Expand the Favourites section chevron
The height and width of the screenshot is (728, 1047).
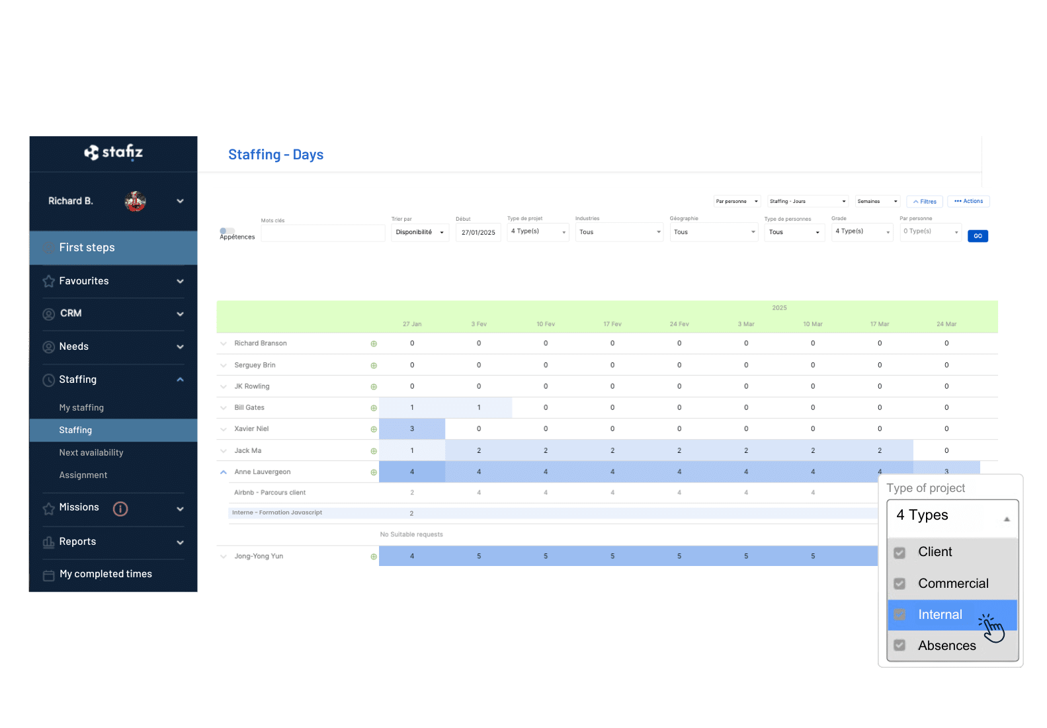click(x=180, y=281)
